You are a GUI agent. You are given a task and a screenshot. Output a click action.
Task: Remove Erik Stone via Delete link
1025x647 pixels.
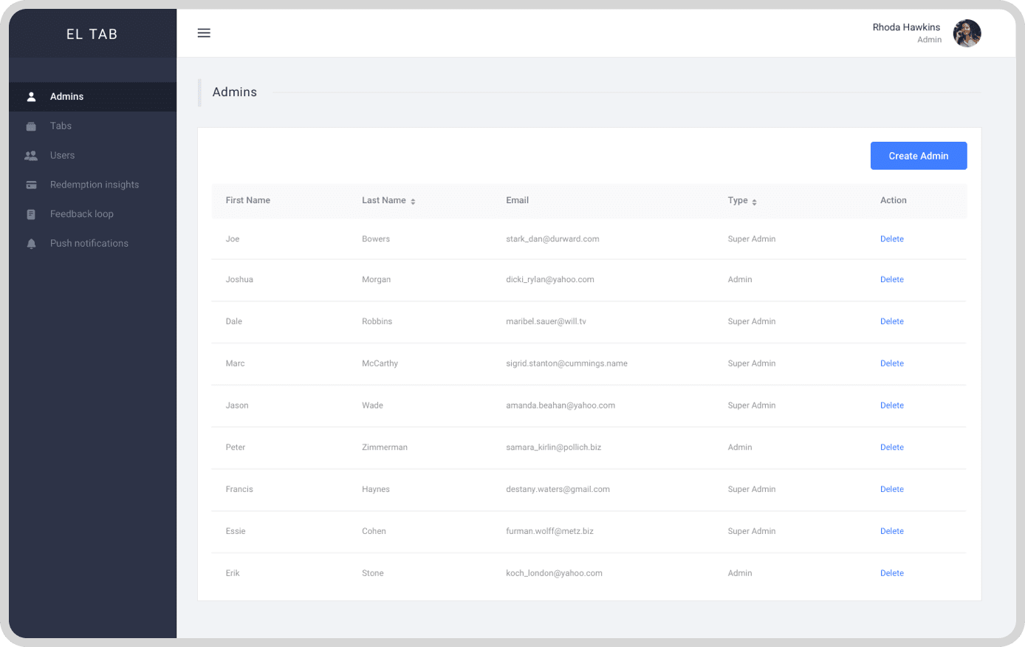(x=891, y=573)
